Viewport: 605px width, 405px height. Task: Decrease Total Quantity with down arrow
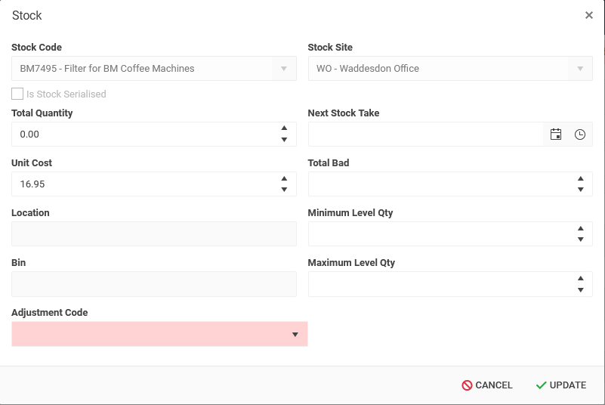(x=284, y=140)
